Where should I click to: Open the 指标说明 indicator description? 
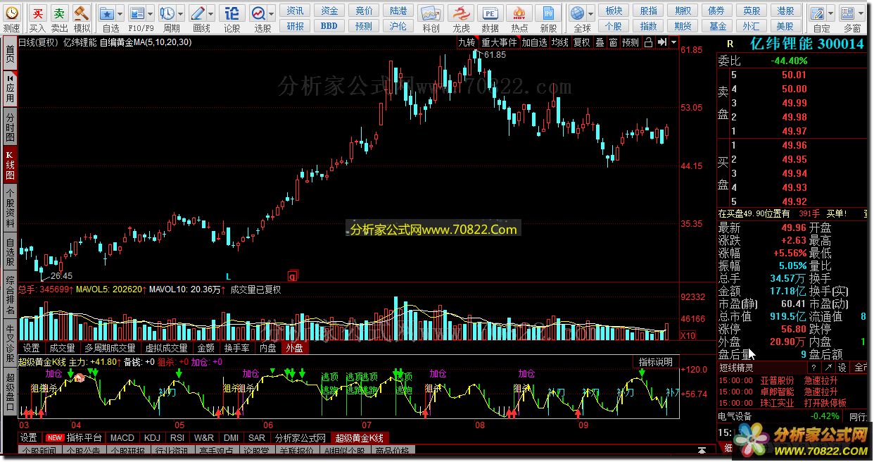click(x=655, y=362)
